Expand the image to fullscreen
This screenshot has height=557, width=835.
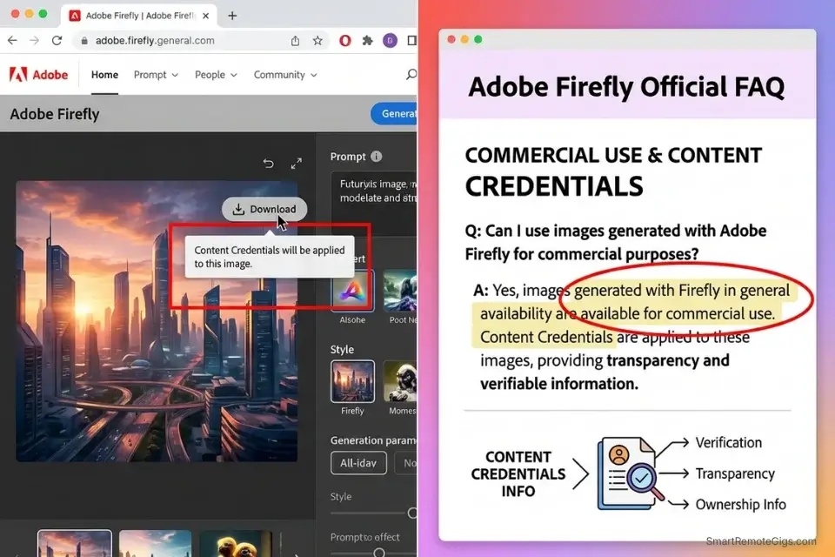[296, 163]
